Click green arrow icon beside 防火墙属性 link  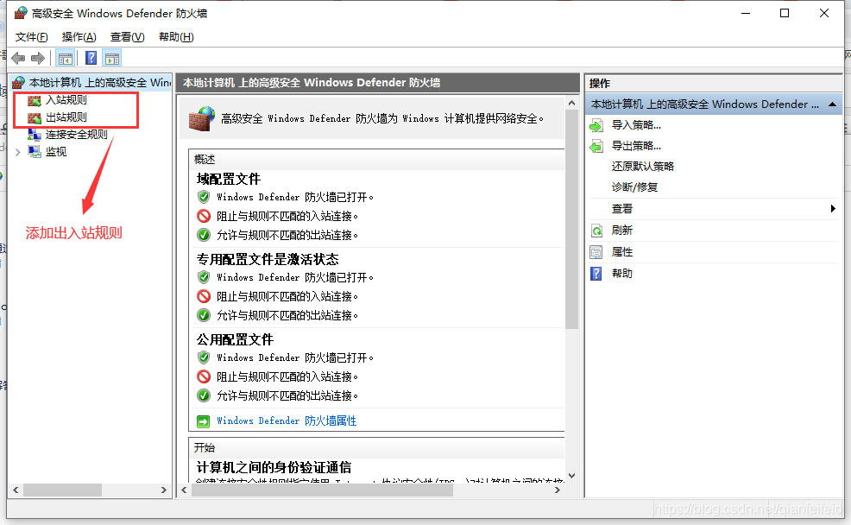(203, 421)
